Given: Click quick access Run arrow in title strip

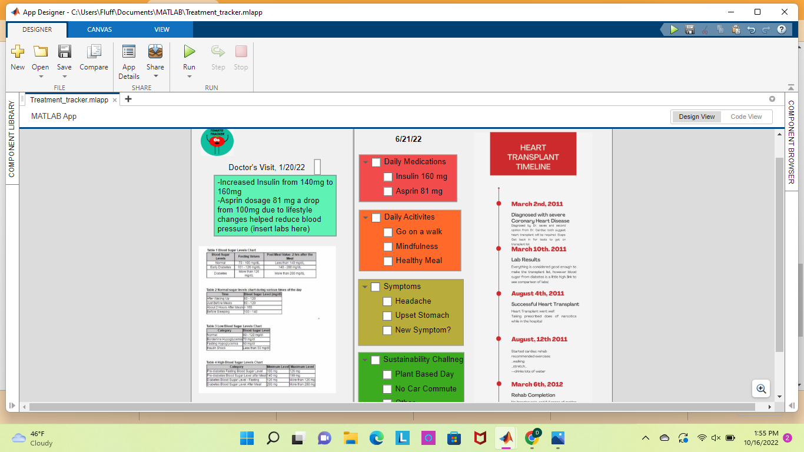Looking at the screenshot, I should click(674, 29).
